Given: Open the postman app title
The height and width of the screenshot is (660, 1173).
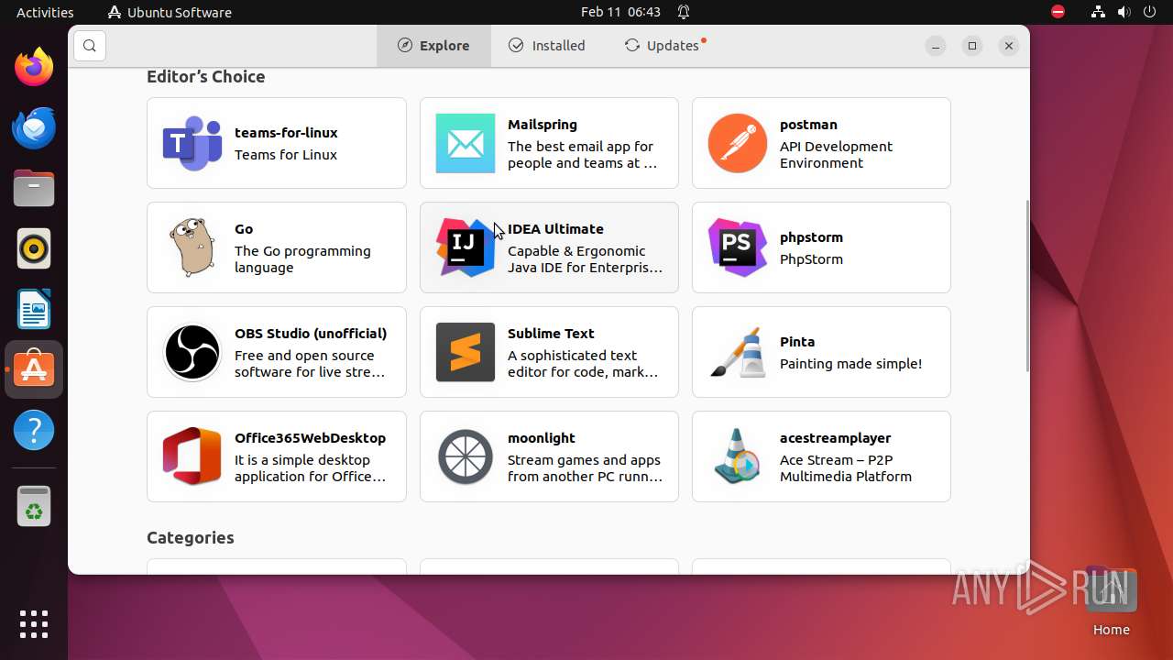Looking at the screenshot, I should tap(808, 125).
